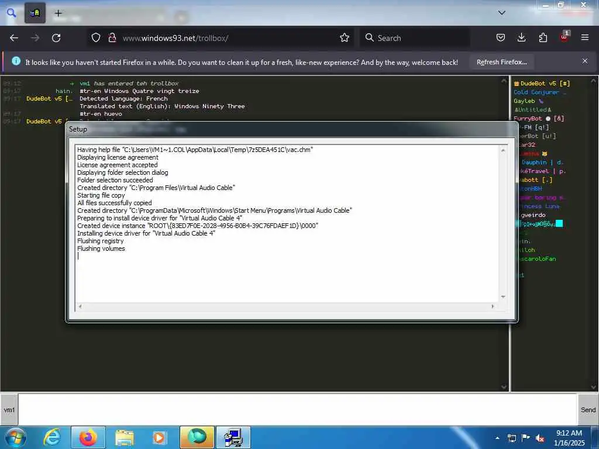Image resolution: width=599 pixels, height=449 pixels.
Task: Click 'License agreement accepted' log line
Action: (x=117, y=165)
